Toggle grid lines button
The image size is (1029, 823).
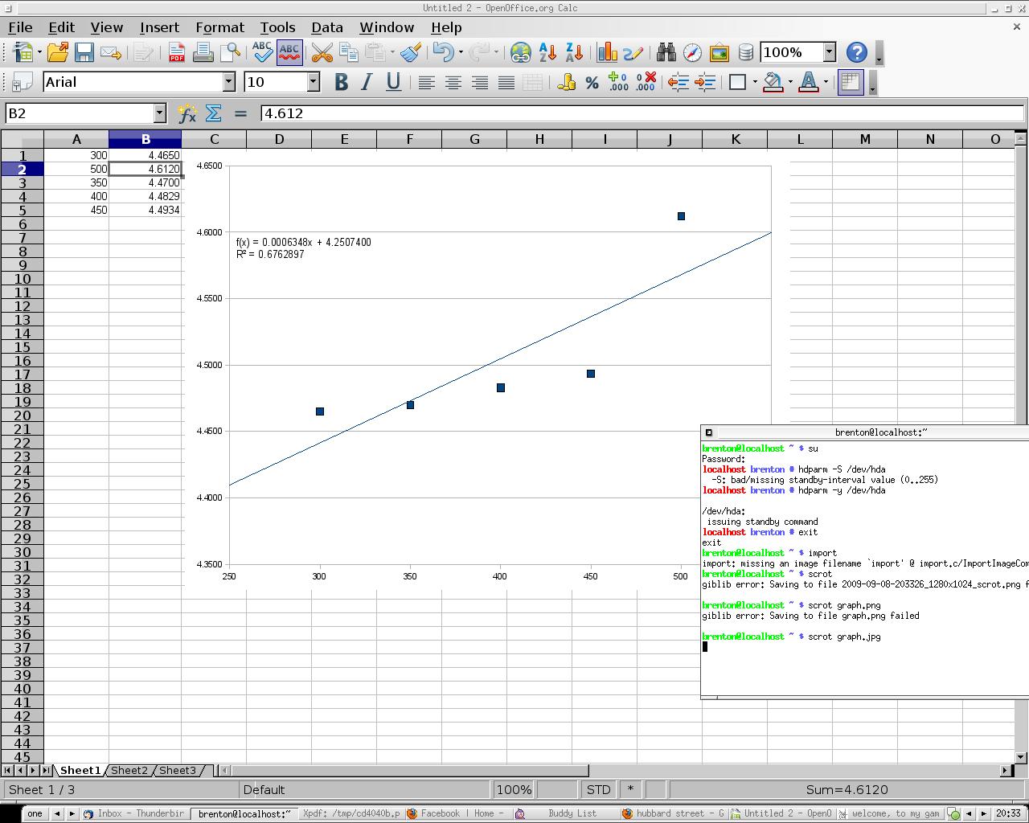pos(850,82)
